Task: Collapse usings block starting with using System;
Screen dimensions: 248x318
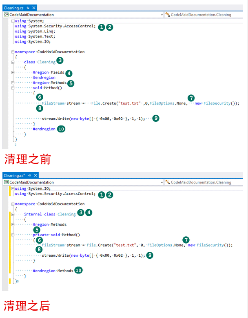Action: click(x=13, y=21)
